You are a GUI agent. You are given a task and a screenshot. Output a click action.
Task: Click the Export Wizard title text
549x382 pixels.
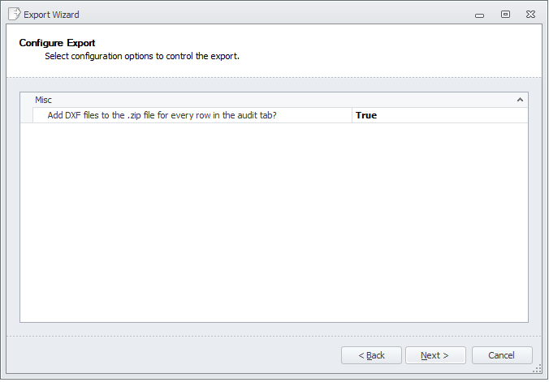51,15
